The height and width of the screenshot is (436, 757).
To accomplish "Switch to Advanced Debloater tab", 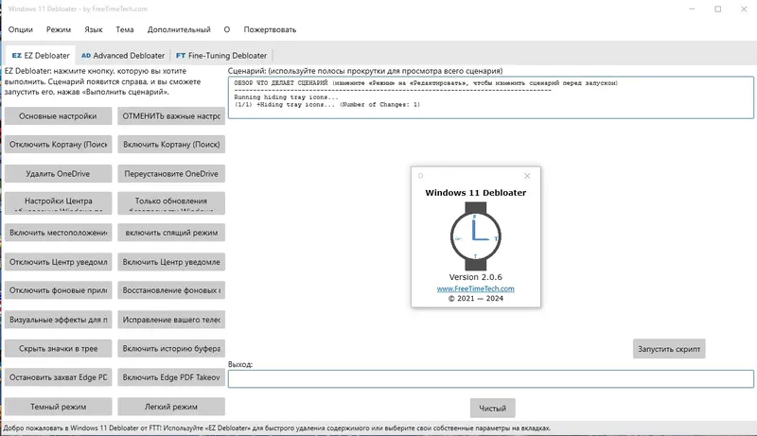I will tap(123, 56).
